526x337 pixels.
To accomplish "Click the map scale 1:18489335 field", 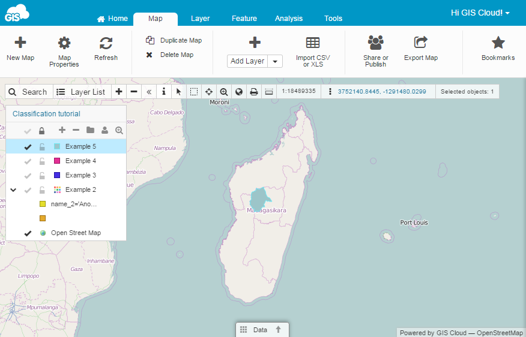I will click(298, 91).
